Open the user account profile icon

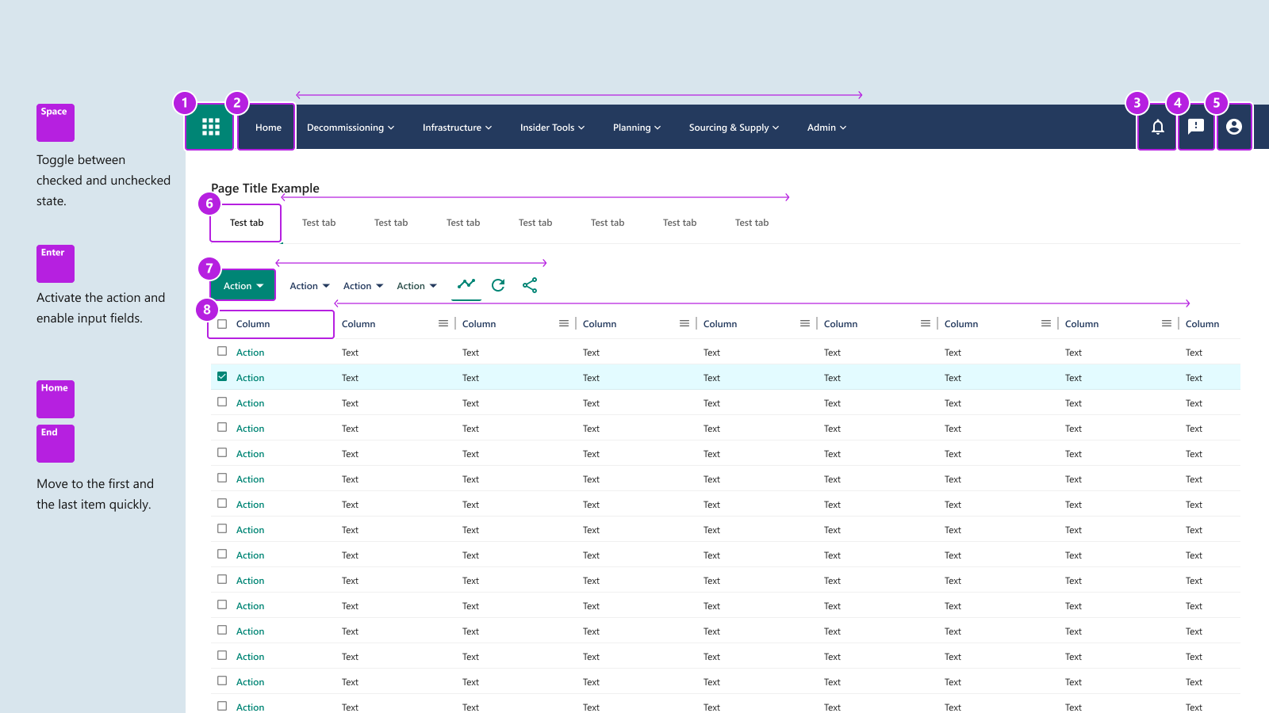[1233, 127]
